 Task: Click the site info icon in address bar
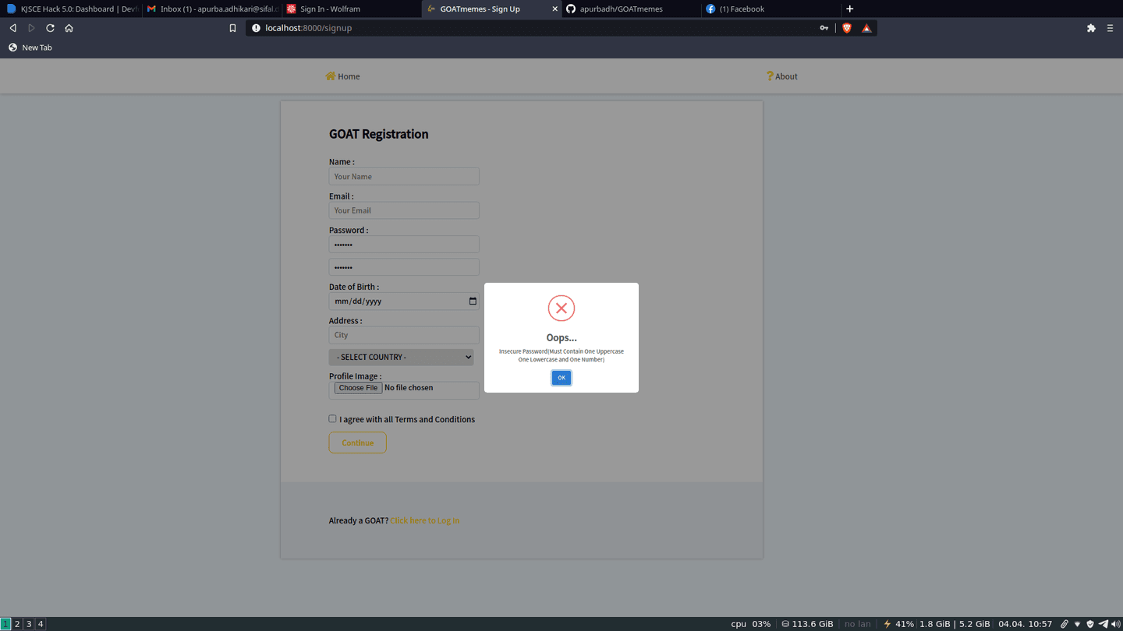pyautogui.click(x=256, y=28)
